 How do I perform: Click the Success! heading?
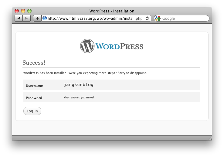[34, 63]
